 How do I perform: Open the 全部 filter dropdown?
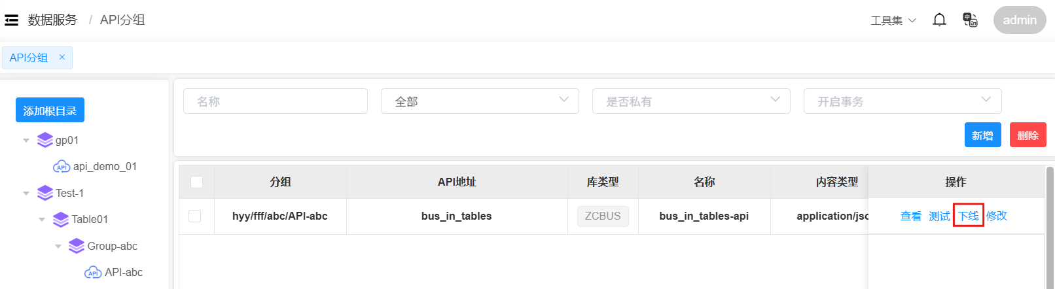click(x=480, y=101)
